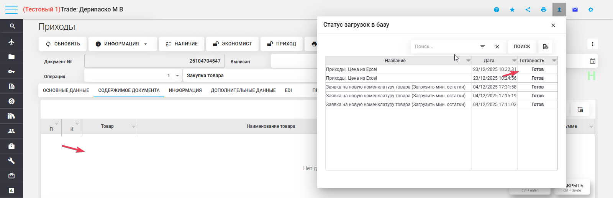Open the П column filter
This screenshot has width=613, height=198.
pos(57,123)
